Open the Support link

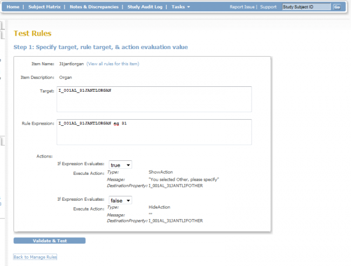tap(268, 7)
